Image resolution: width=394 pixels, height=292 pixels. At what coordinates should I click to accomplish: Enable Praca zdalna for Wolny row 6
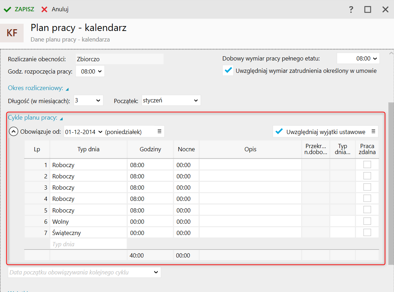(x=367, y=221)
